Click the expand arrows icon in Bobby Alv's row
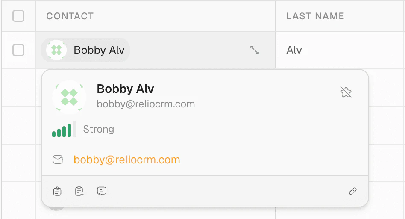This screenshot has height=219, width=405. [255, 50]
